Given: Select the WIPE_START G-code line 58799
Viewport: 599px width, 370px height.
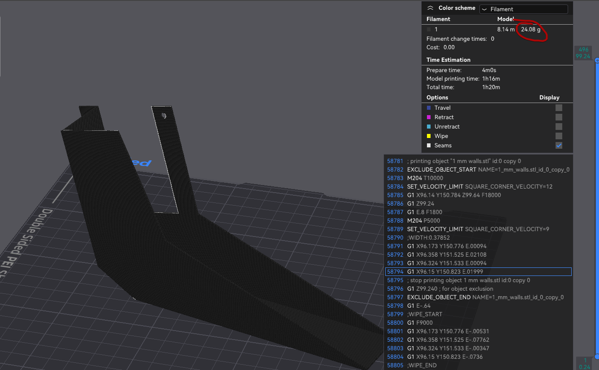Looking at the screenshot, I should click(478, 314).
